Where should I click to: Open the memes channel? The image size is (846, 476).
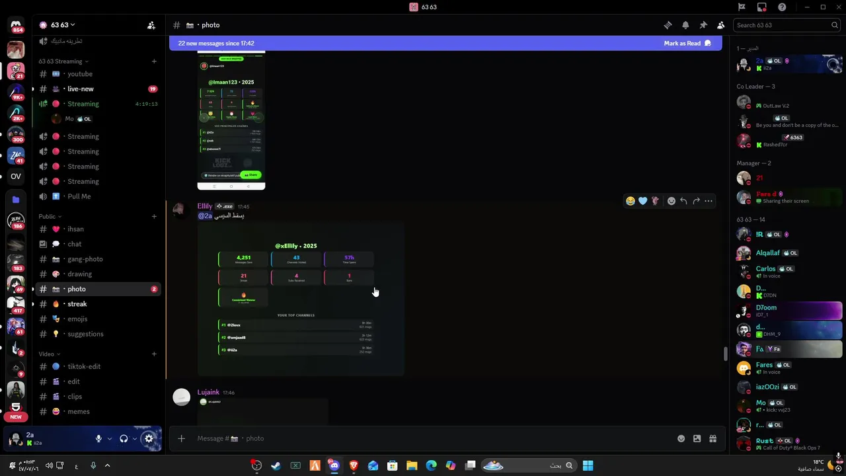tap(99, 411)
